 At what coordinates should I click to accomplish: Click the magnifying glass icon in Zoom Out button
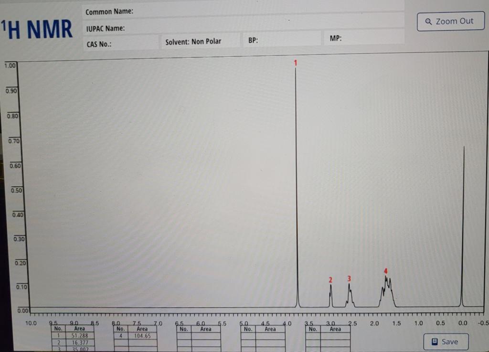427,21
